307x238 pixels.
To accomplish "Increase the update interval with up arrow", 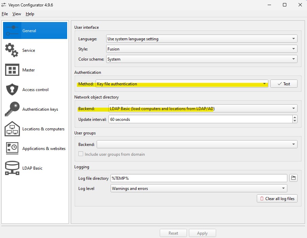I will pyautogui.click(x=295, y=117).
